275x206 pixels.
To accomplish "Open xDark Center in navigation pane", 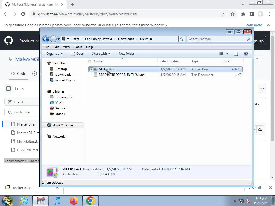I will pyautogui.click(x=63, y=125).
